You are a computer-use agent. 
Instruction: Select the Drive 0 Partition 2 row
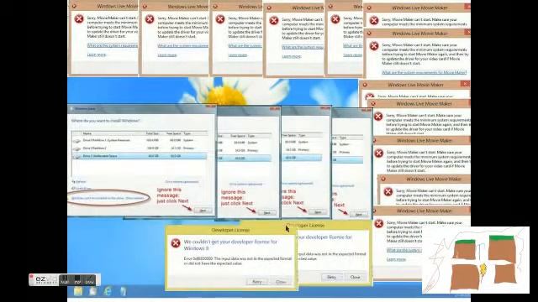coord(140,148)
